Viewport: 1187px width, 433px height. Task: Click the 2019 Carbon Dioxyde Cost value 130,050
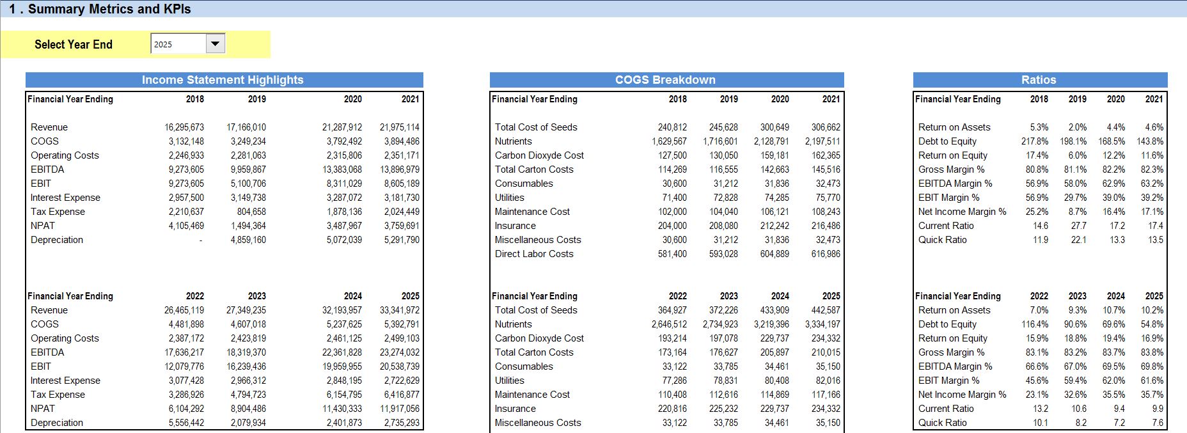coord(723,155)
